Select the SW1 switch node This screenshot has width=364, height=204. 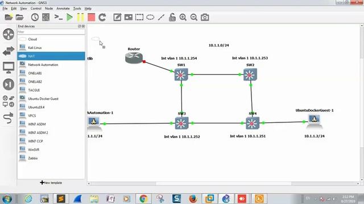(x=181, y=74)
